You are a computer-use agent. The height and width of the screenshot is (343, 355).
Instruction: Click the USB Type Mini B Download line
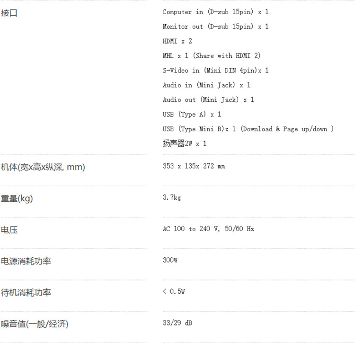(248, 129)
